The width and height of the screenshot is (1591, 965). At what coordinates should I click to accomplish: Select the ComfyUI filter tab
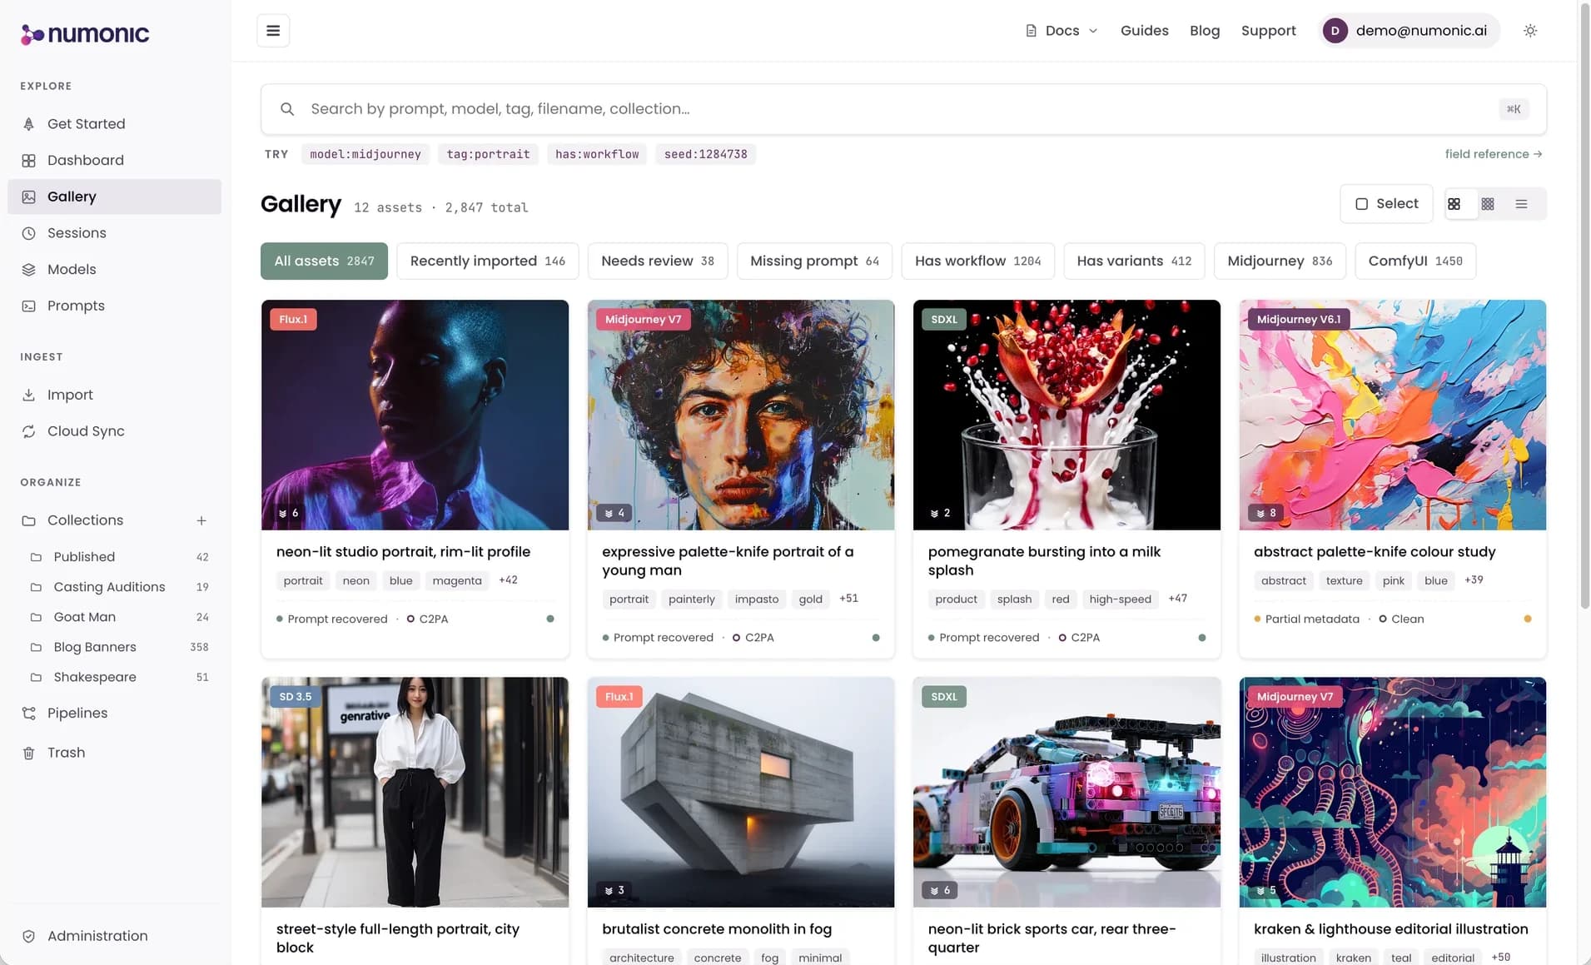tap(1415, 261)
